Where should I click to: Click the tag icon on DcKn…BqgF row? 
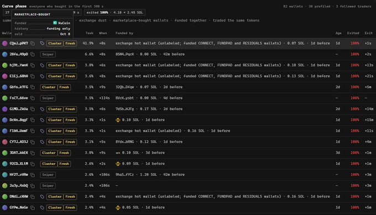tap(42, 120)
